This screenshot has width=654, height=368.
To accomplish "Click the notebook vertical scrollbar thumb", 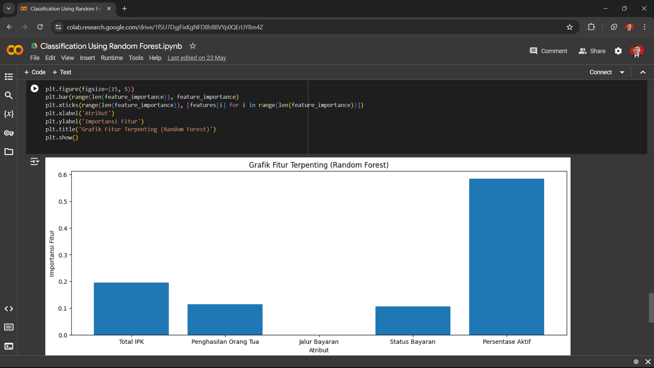I will 651,307.
